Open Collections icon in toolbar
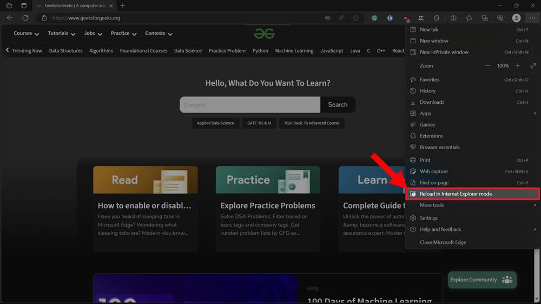The width and height of the screenshot is (541, 304). click(484, 18)
